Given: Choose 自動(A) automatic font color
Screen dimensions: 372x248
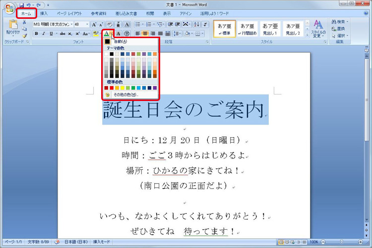Looking at the screenshot, I should [131, 42].
